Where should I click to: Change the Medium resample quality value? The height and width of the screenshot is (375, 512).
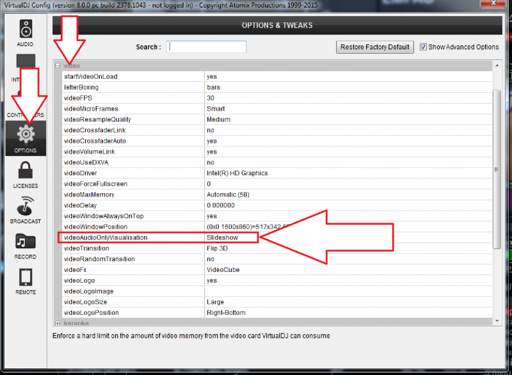pyautogui.click(x=218, y=120)
